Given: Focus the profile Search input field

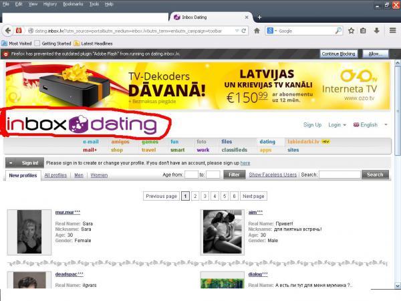Looking at the screenshot, I should (340, 175).
